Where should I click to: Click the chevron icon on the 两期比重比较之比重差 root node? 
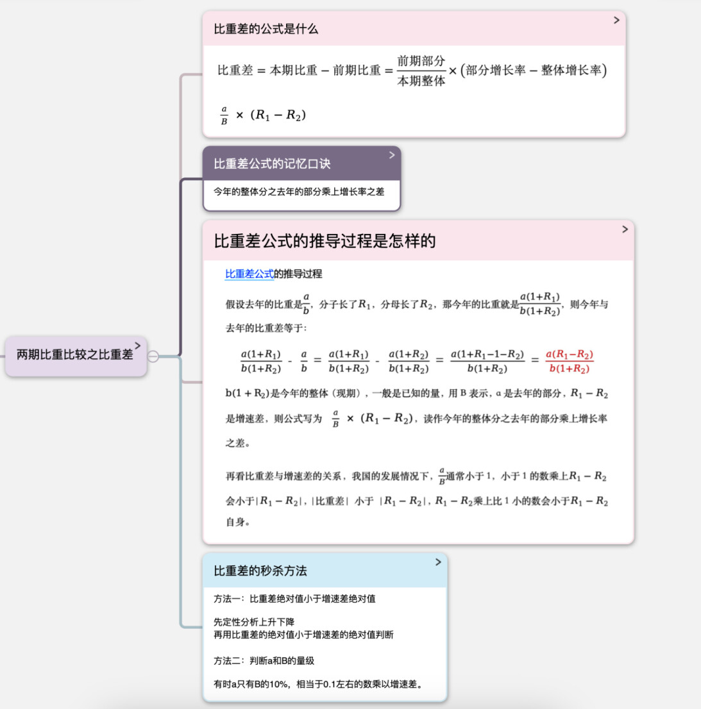pyautogui.click(x=137, y=346)
